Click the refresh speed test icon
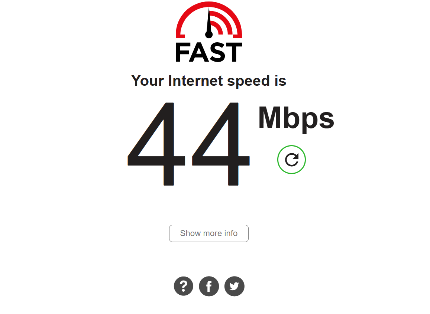 [x=291, y=160]
